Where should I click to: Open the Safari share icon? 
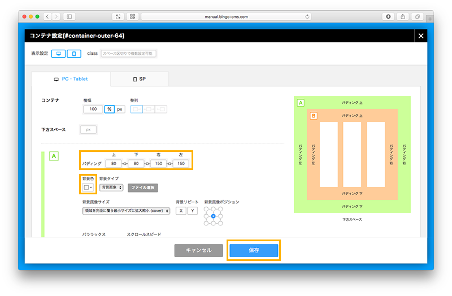tap(403, 16)
